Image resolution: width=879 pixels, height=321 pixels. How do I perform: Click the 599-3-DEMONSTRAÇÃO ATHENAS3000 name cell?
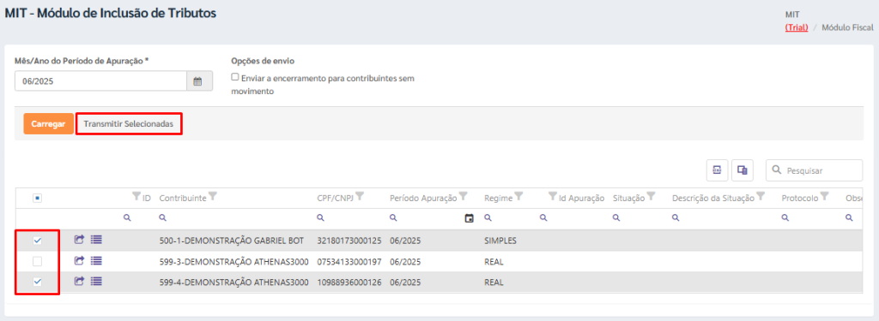coord(233,261)
